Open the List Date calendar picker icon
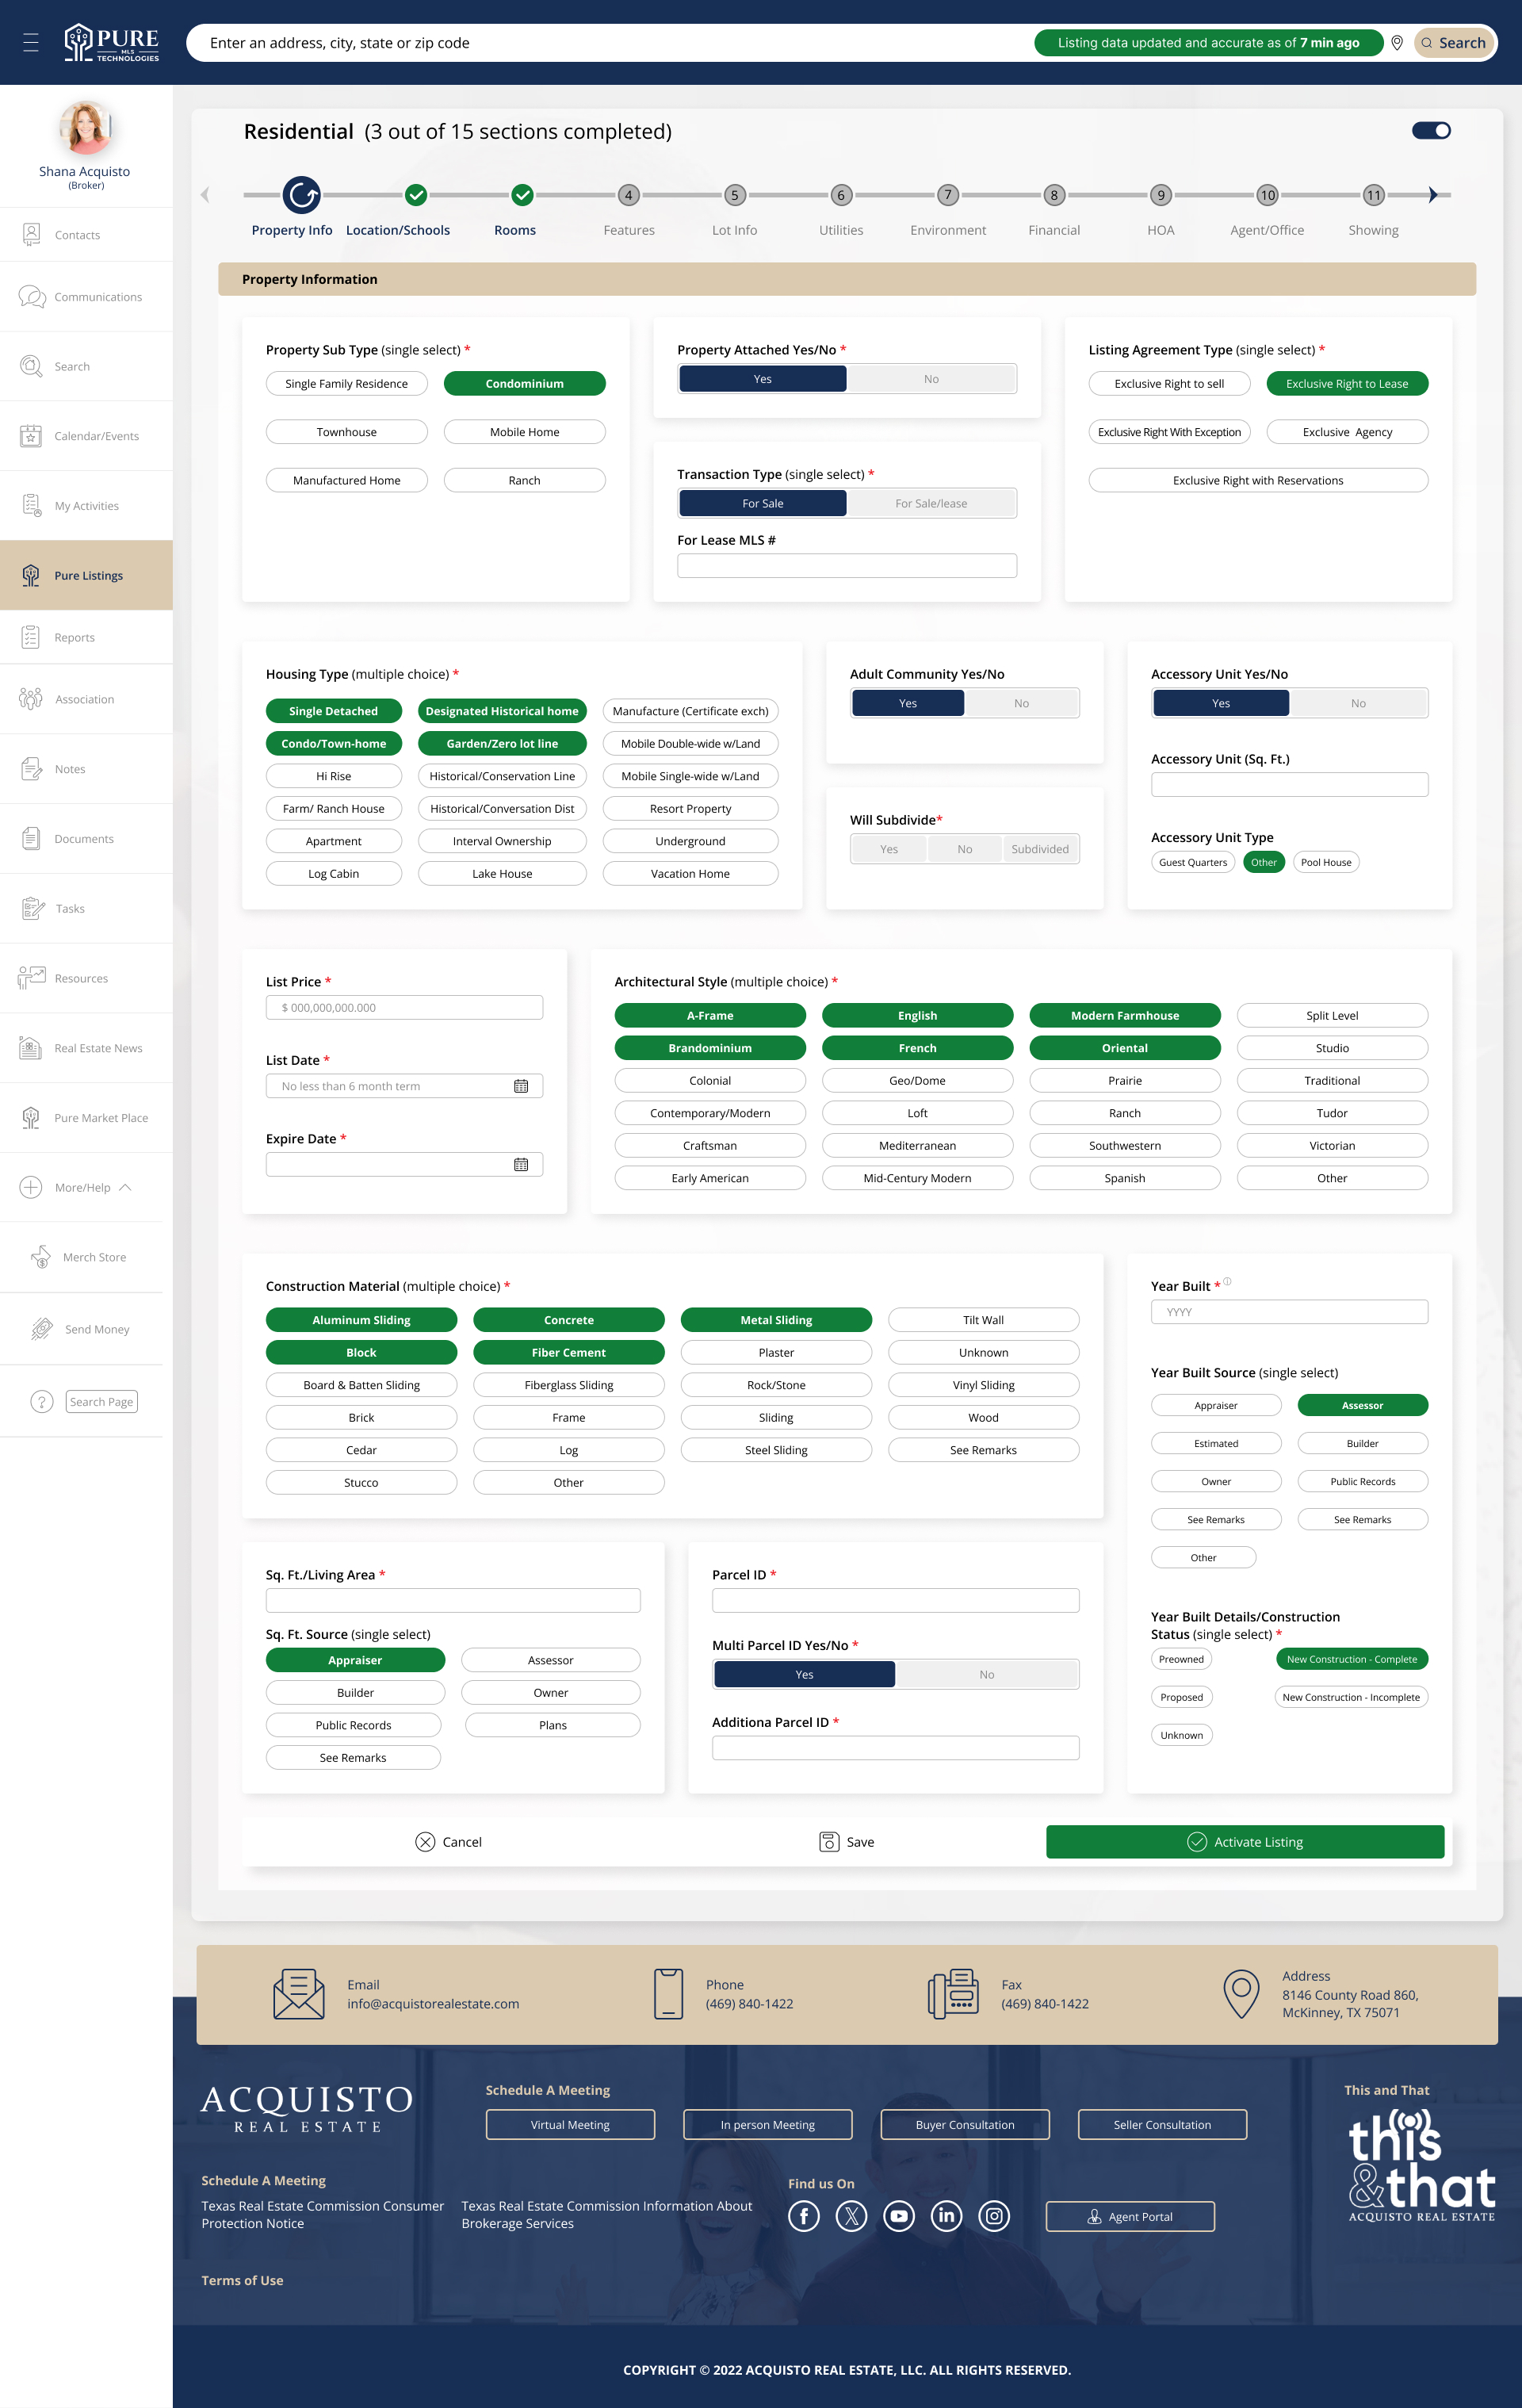 pos(521,1086)
